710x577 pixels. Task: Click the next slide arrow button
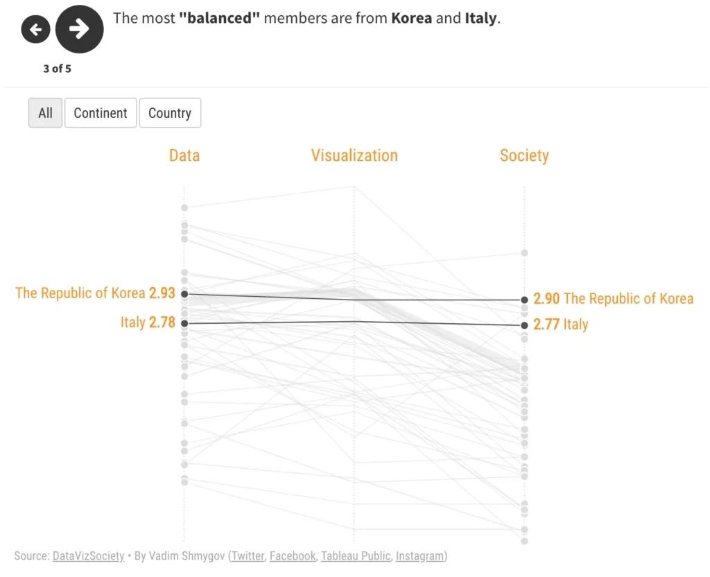pos(79,29)
